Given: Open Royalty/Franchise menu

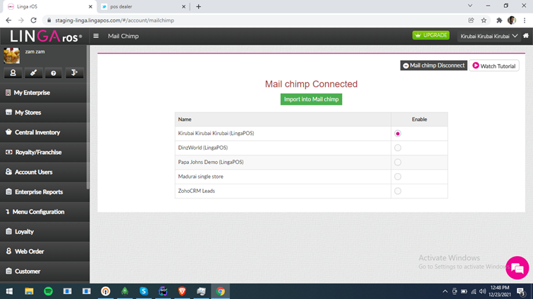Looking at the screenshot, I should (44, 152).
